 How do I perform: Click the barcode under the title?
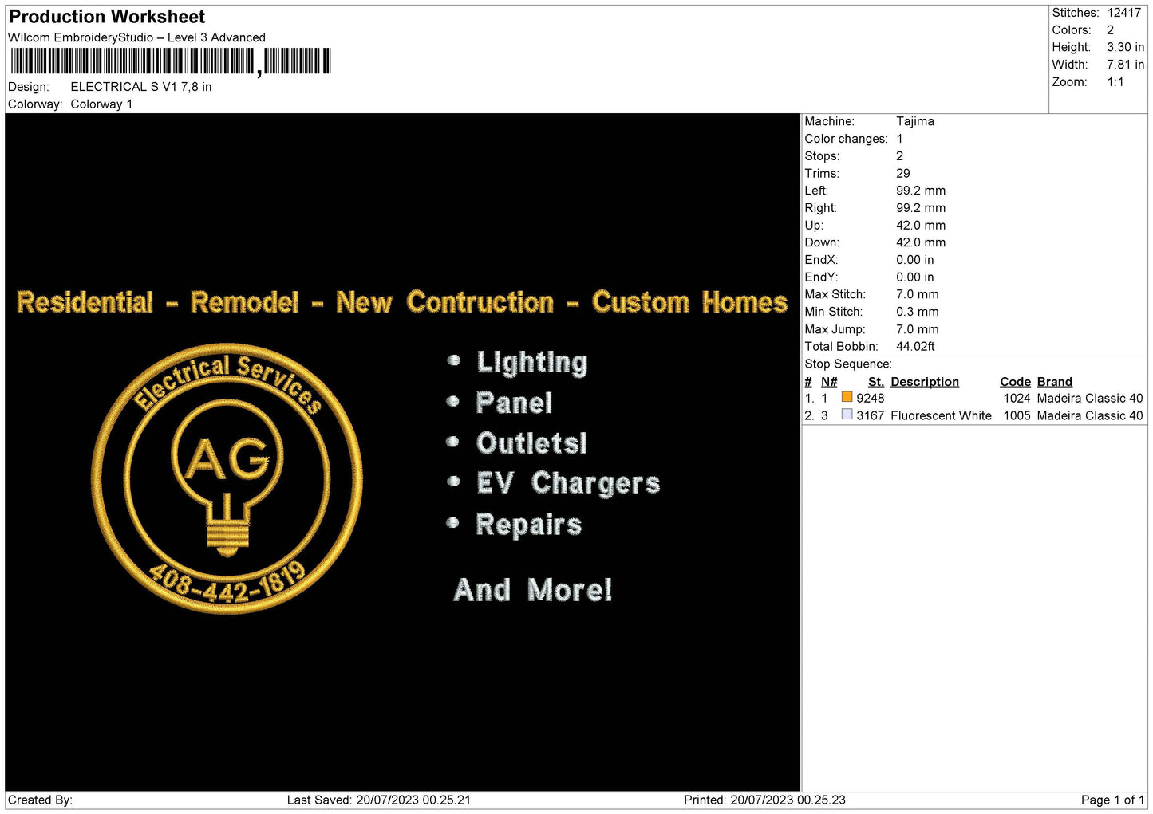coord(171,61)
